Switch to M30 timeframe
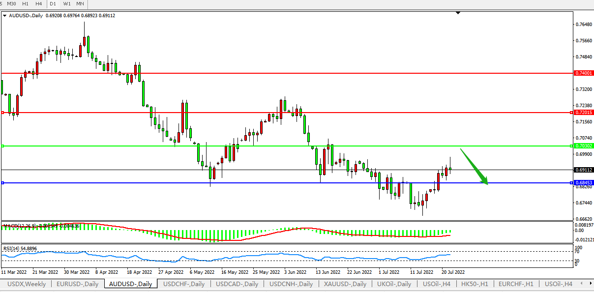The image size is (594, 292). [11, 4]
